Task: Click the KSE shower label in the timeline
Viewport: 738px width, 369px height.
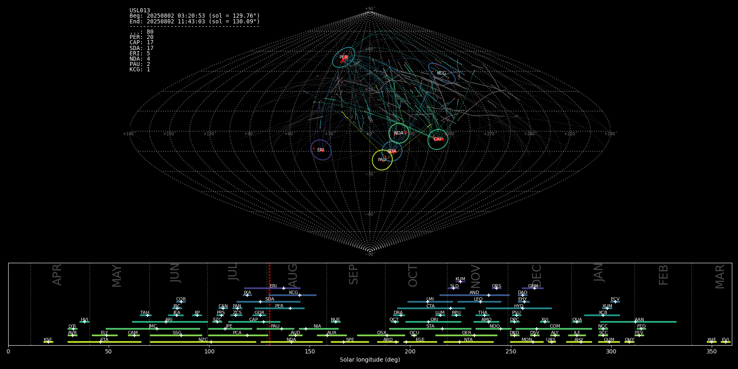Action: [x=48, y=340]
